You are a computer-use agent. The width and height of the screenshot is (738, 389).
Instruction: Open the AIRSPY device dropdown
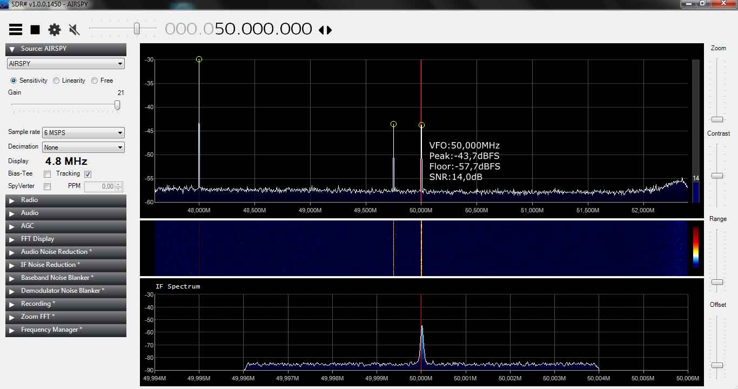click(66, 64)
